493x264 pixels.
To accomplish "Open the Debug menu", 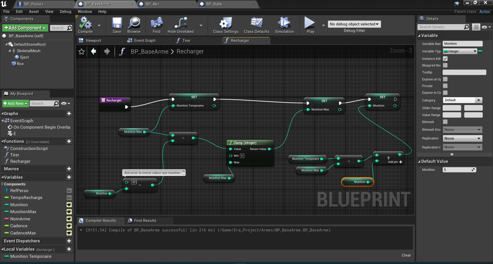I will tap(65, 12).
